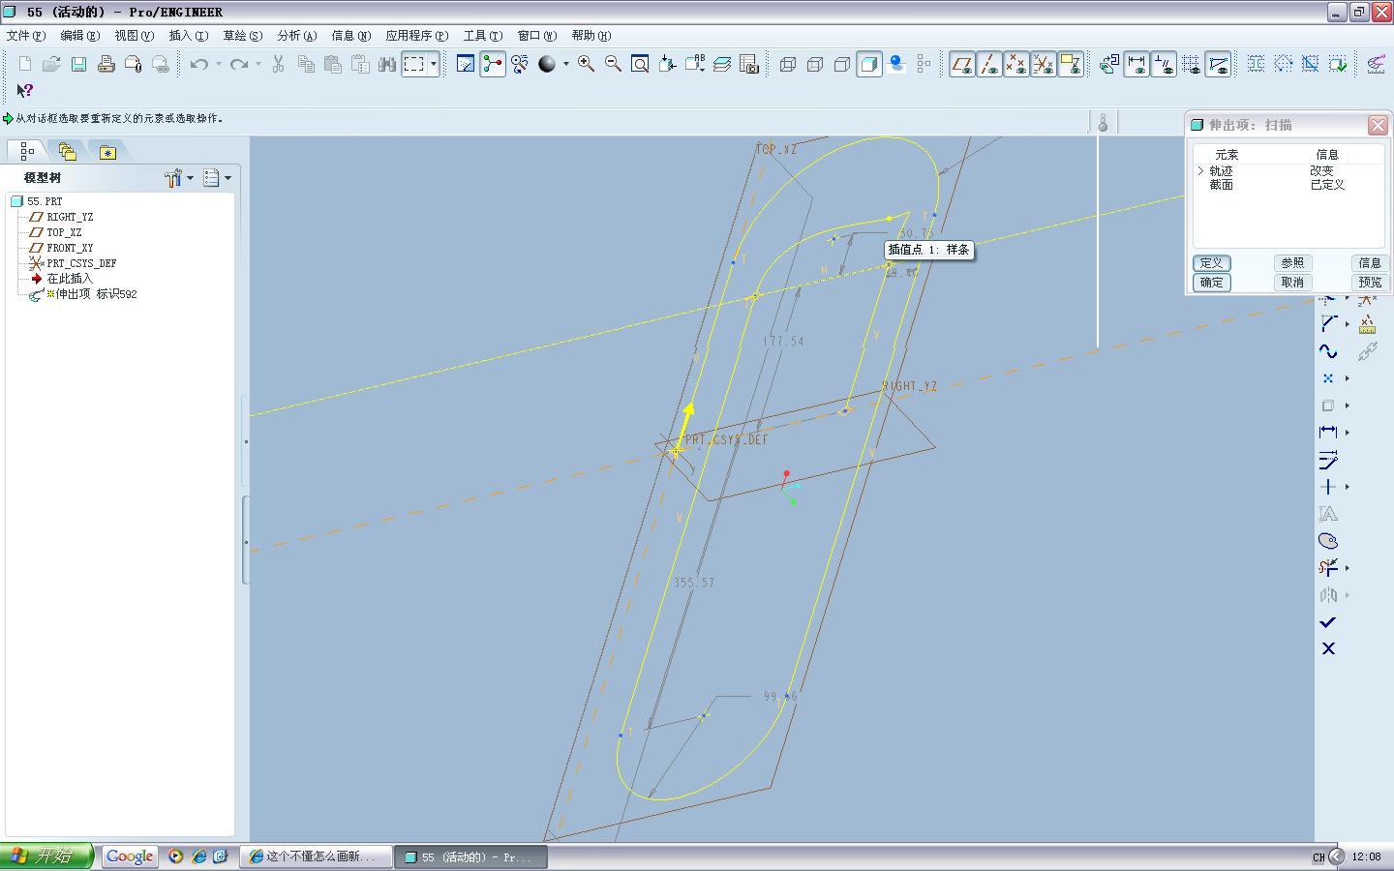This screenshot has height=871, width=1394.
Task: Switch to the 这个不懂怎么画新 taskbar window
Action: (317, 856)
